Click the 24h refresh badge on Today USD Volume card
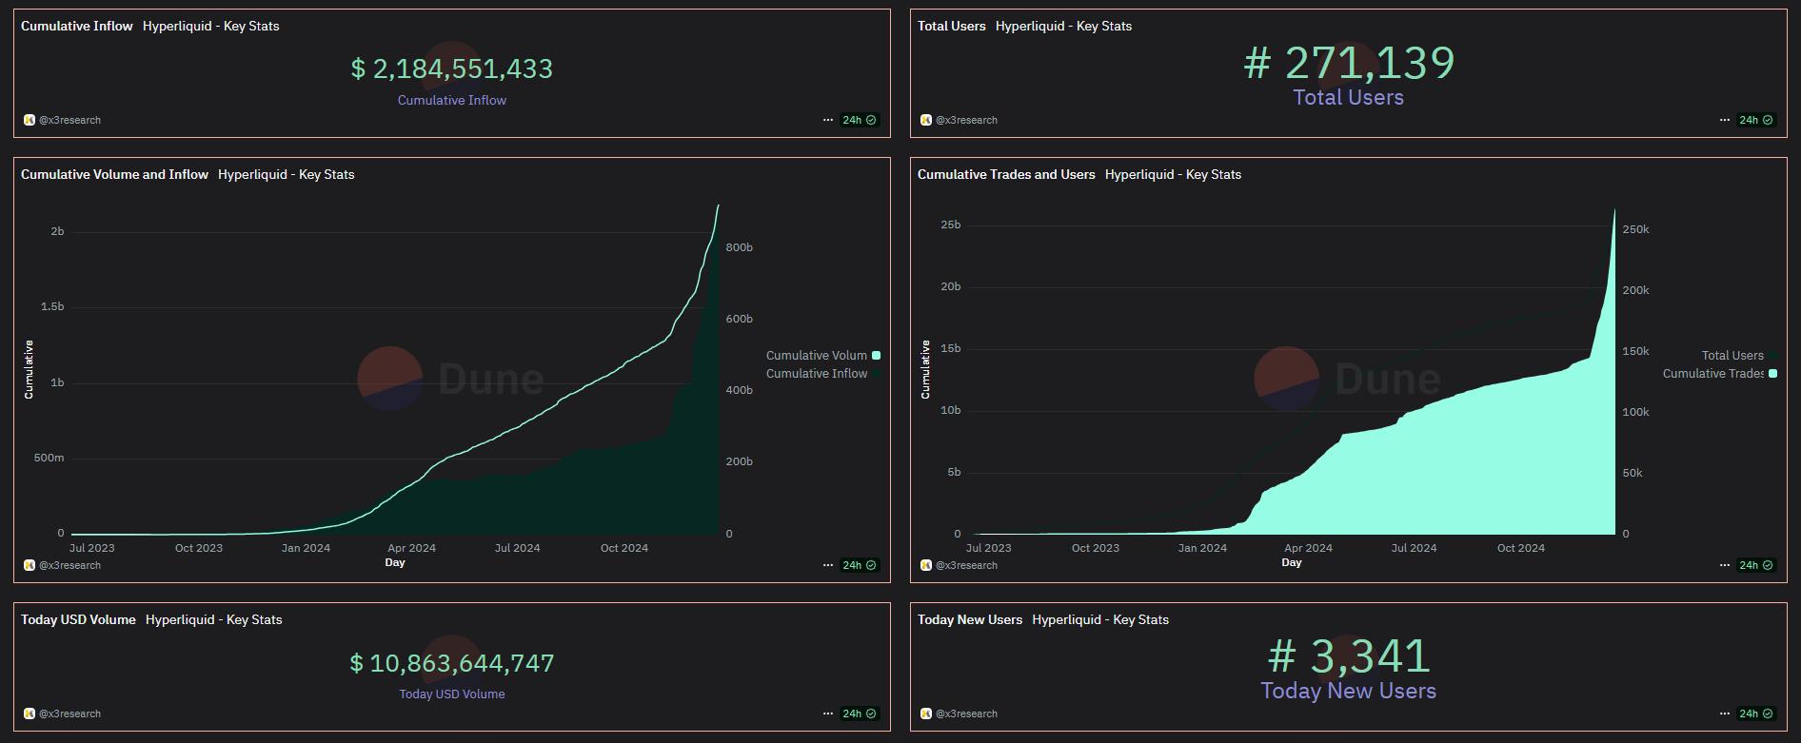 tap(860, 714)
